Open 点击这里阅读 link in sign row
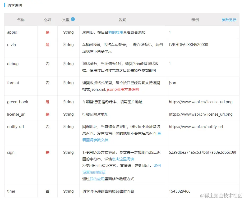This screenshot has height=200, width=244. [x=123, y=159]
